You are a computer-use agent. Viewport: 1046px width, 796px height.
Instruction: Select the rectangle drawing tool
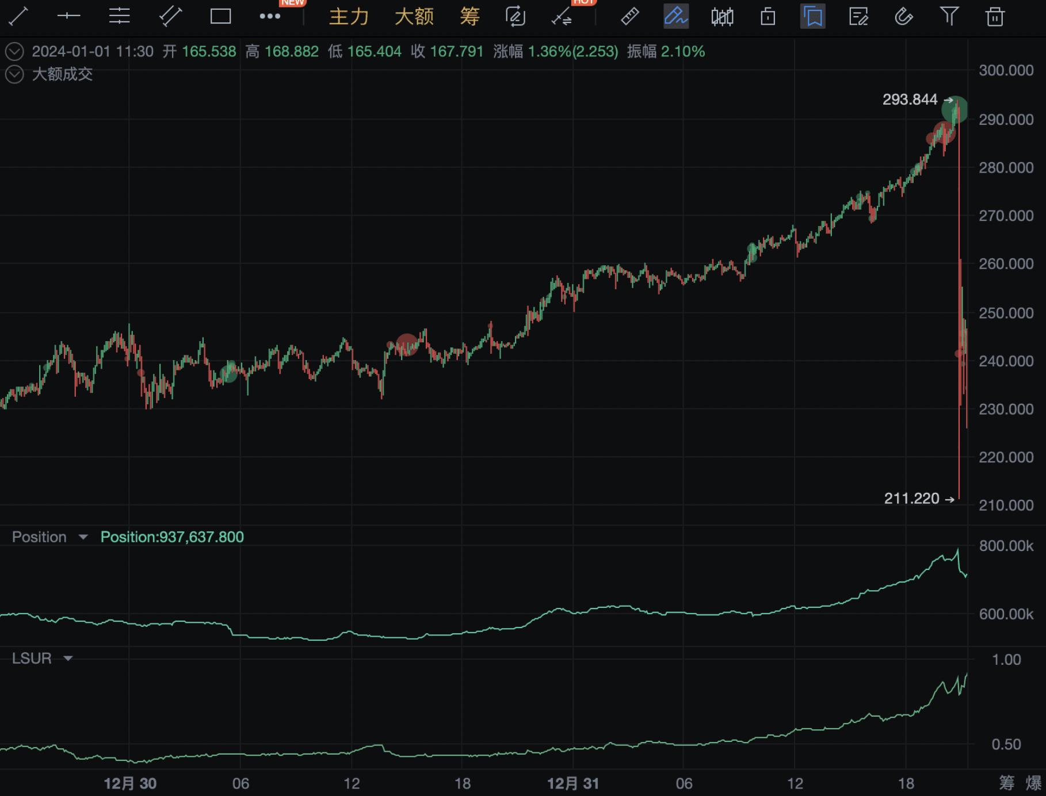point(220,16)
